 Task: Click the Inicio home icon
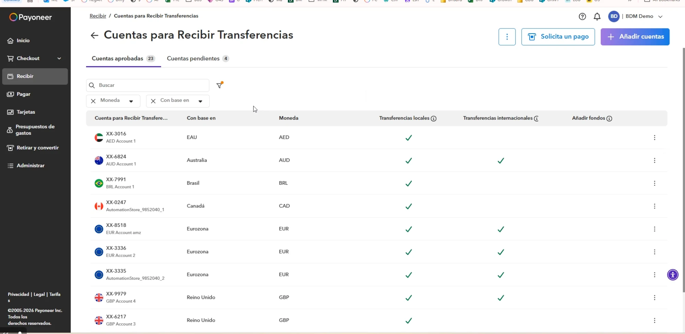pyautogui.click(x=10, y=41)
